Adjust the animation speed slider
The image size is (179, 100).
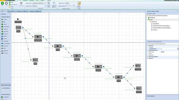pos(70,6)
